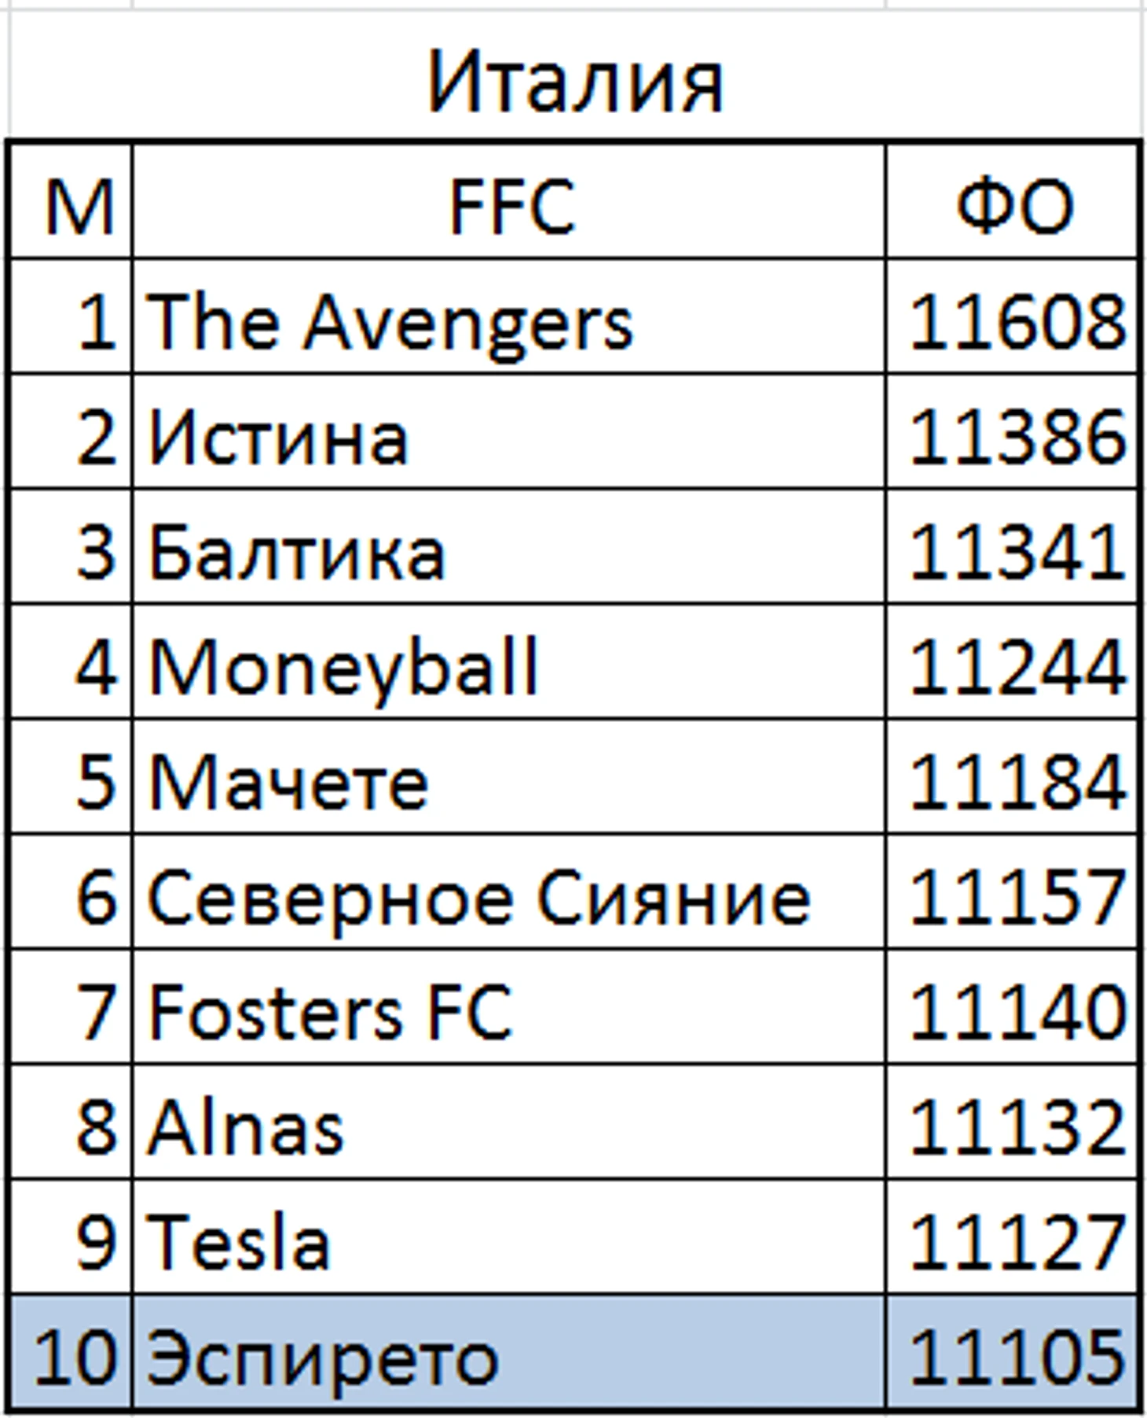Select the Италия title cell

(x=575, y=79)
